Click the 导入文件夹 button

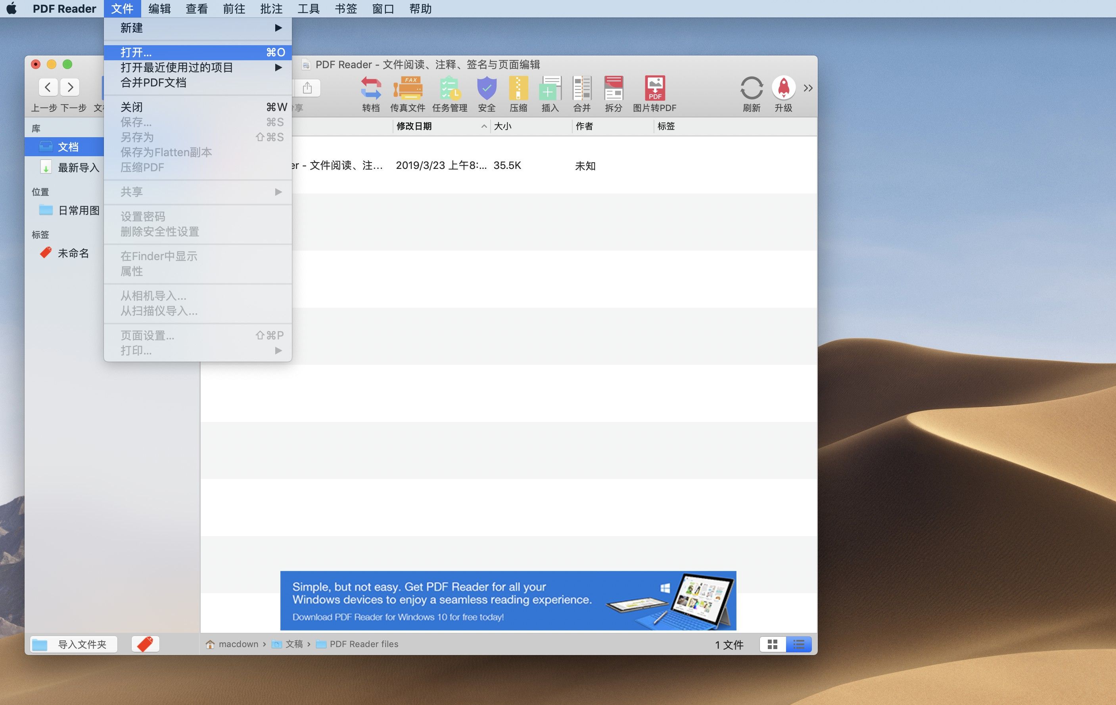pos(74,644)
